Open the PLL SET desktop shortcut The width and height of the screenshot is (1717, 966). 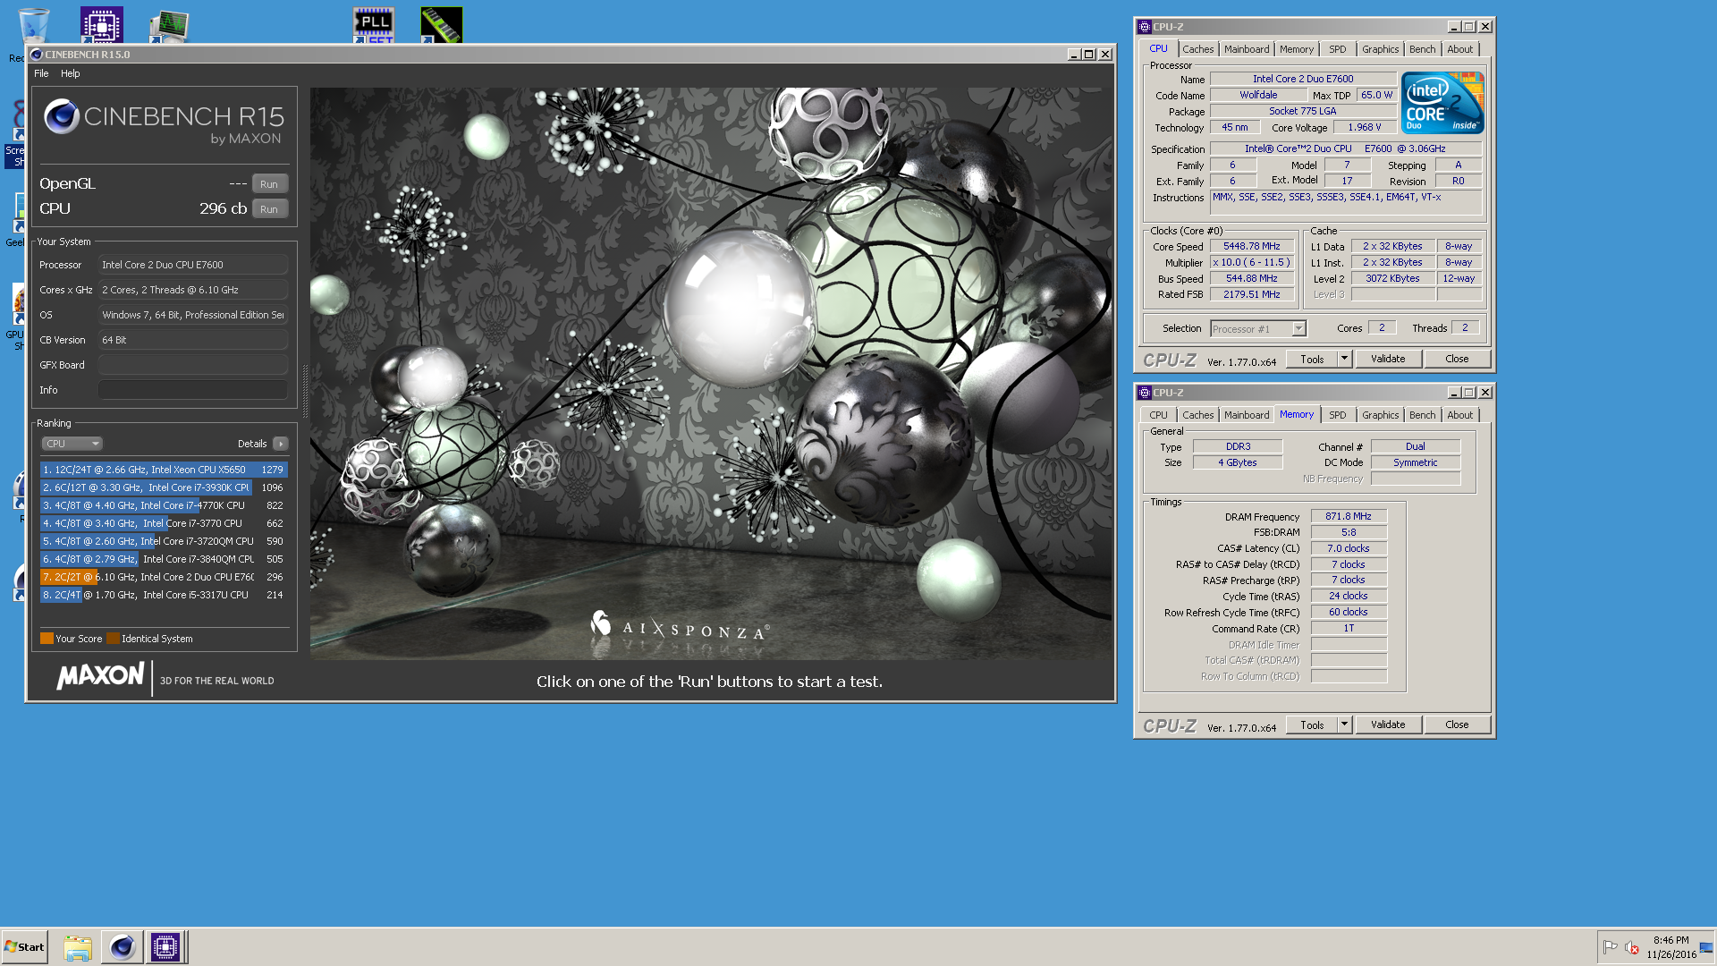point(374,25)
